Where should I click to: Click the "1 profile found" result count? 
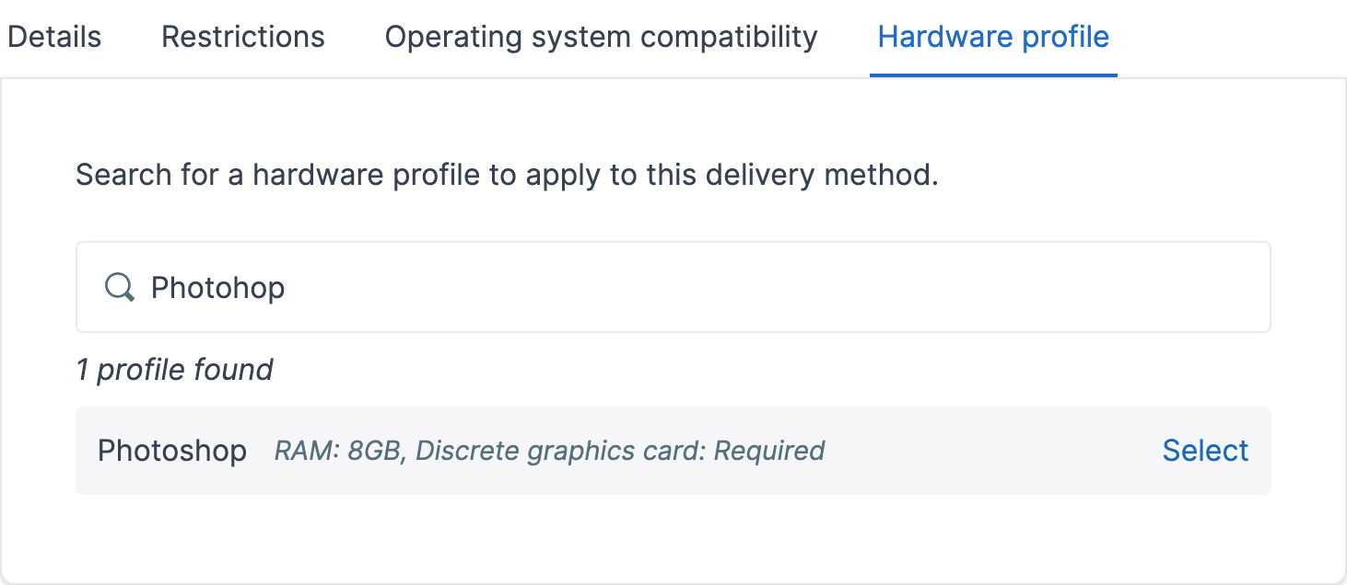174,370
